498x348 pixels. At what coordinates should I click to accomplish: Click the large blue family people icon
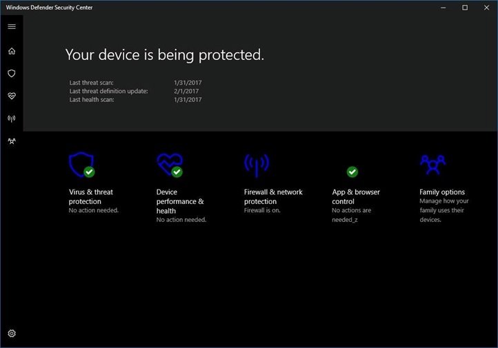point(433,165)
